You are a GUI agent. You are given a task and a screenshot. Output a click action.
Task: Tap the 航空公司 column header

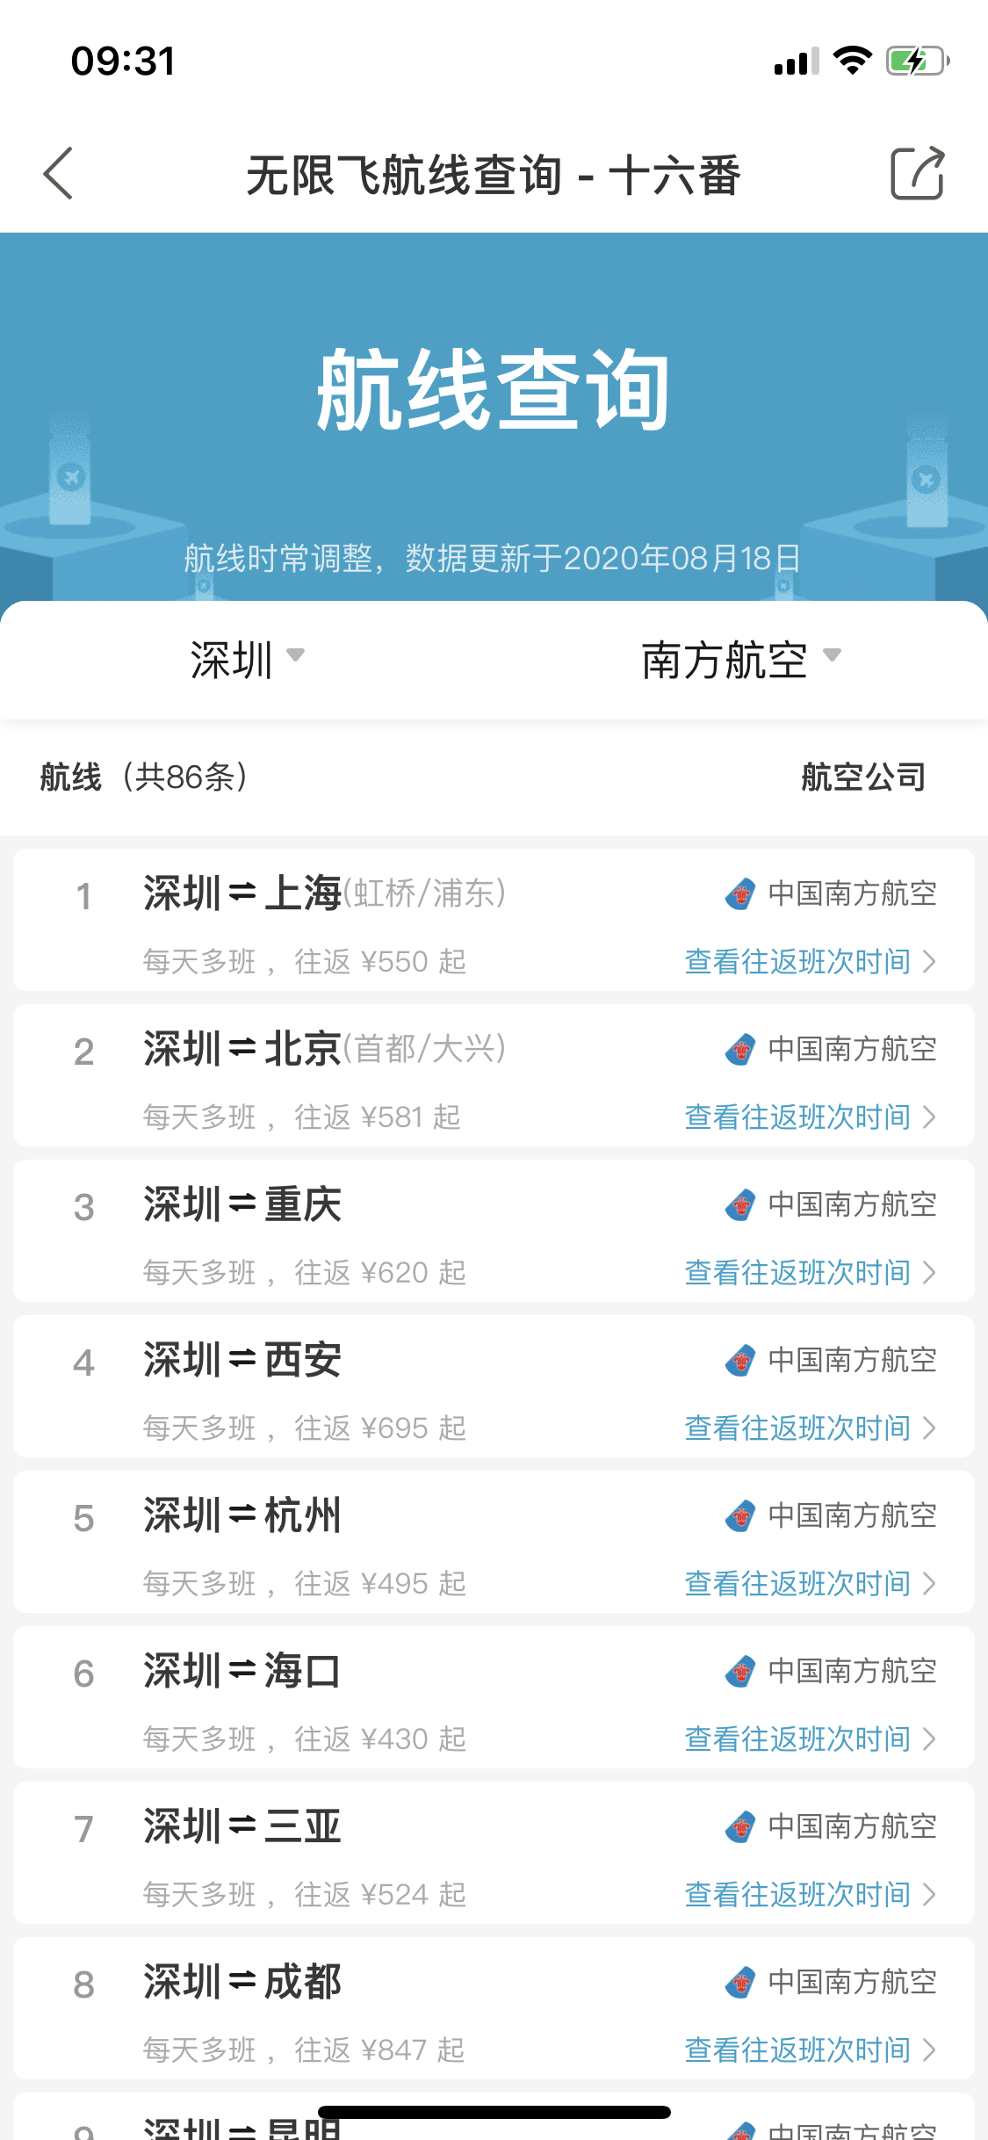[x=863, y=777]
